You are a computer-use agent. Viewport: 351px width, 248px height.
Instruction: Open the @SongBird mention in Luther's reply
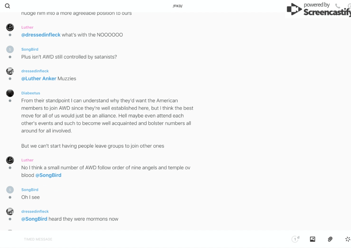[x=48, y=175]
